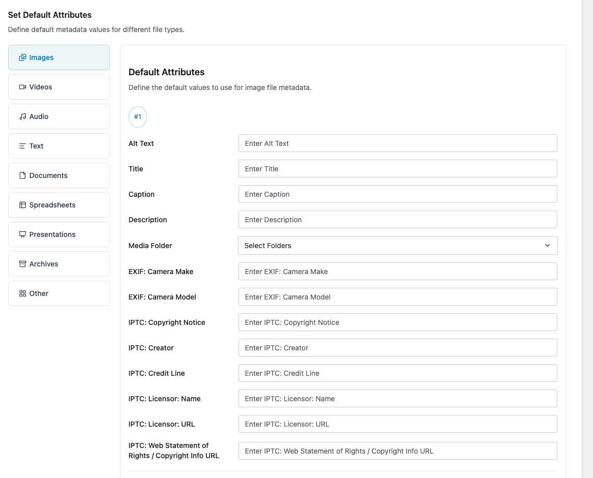
Task: Expand the Select Folders chevron arrow
Action: (x=547, y=246)
